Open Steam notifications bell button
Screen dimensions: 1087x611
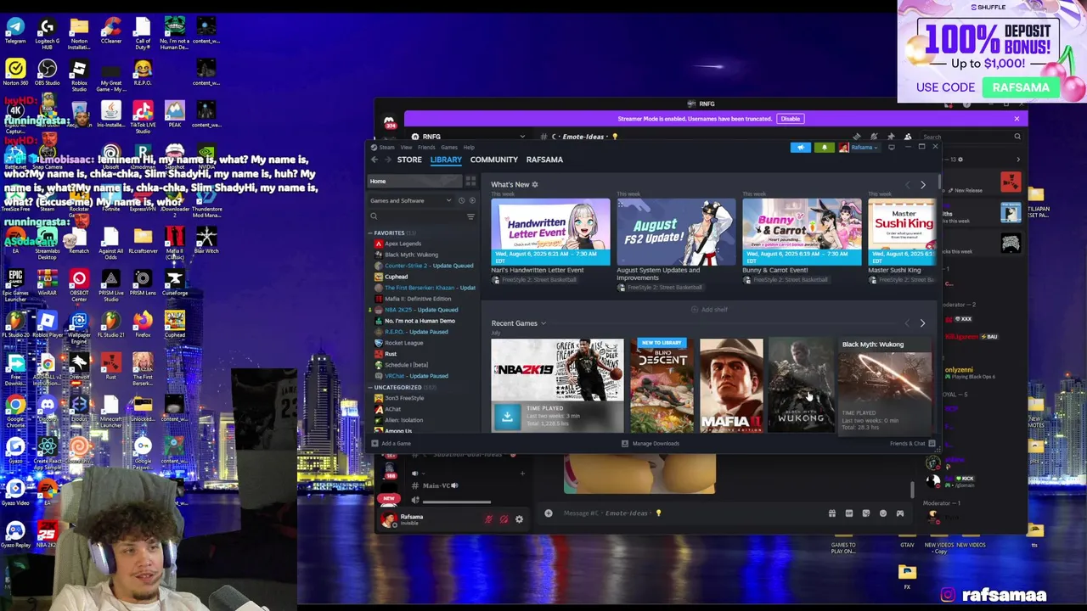(x=824, y=147)
